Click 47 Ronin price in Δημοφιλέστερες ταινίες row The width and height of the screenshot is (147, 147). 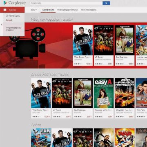(x=68, y=117)
